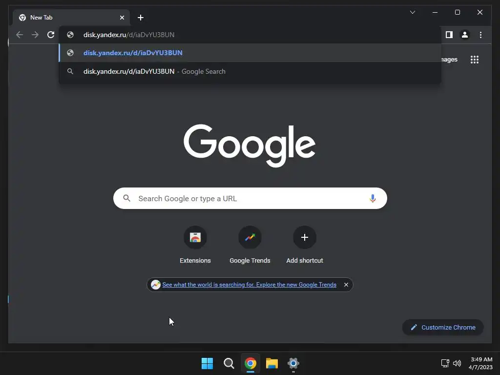
Task: Open a new tab with the plus button
Action: tap(141, 18)
